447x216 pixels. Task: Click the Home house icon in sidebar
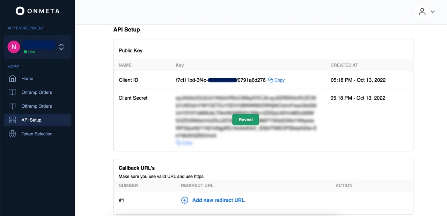click(x=13, y=79)
